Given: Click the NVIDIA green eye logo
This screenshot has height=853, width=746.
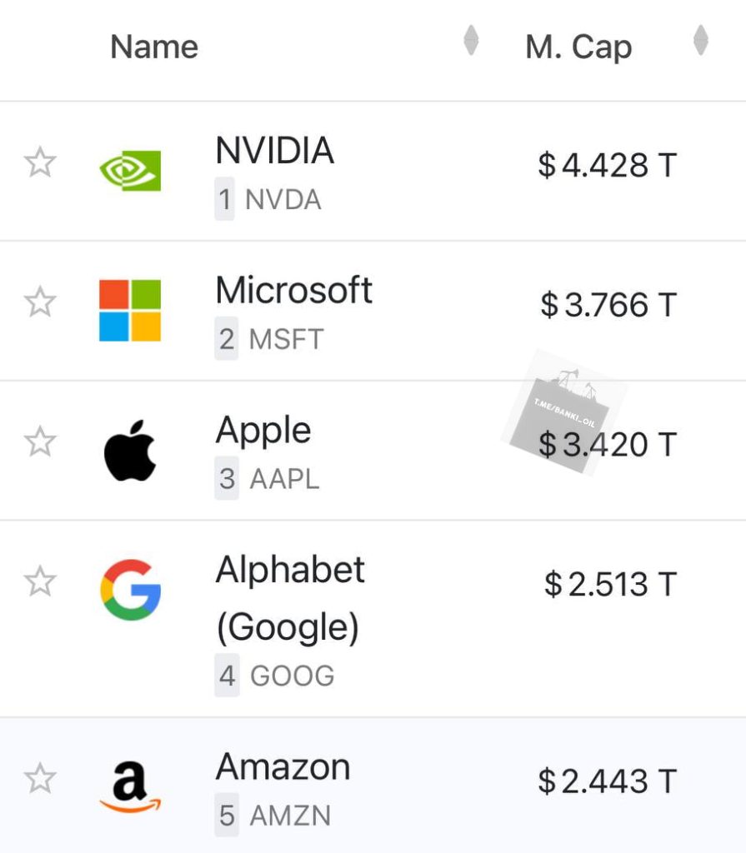Looking at the screenshot, I should [x=130, y=171].
